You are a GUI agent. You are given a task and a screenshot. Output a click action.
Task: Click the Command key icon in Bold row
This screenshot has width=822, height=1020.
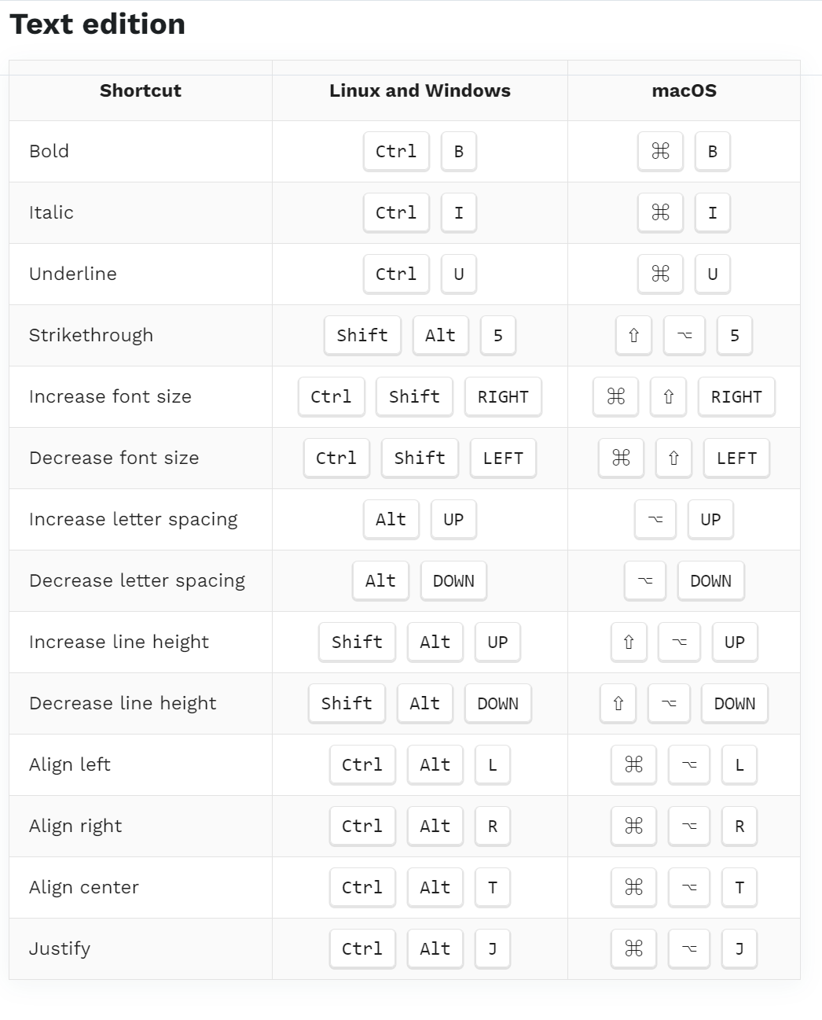[x=661, y=151]
